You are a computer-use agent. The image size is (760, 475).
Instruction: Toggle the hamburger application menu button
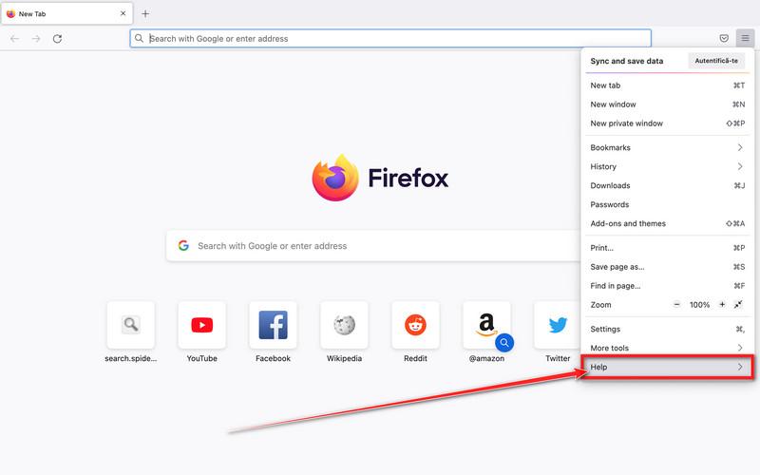(x=745, y=38)
